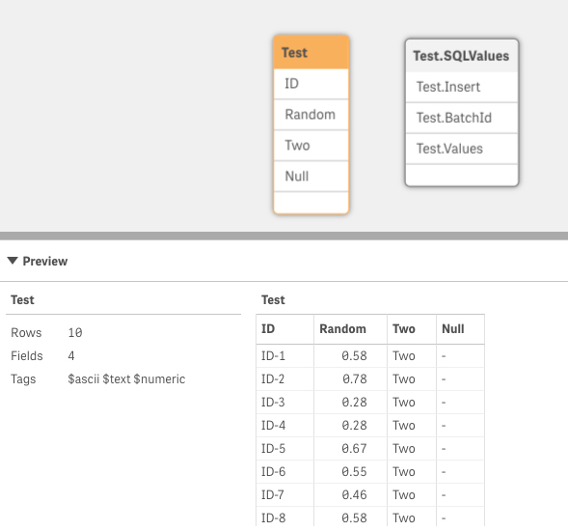Click the Fields count value 4

point(71,356)
